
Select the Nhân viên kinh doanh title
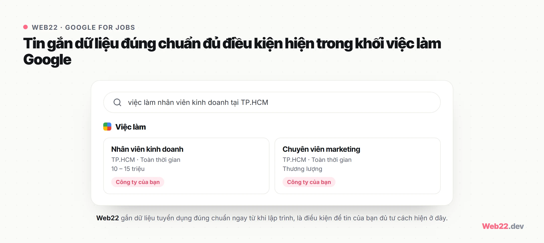coord(147,149)
